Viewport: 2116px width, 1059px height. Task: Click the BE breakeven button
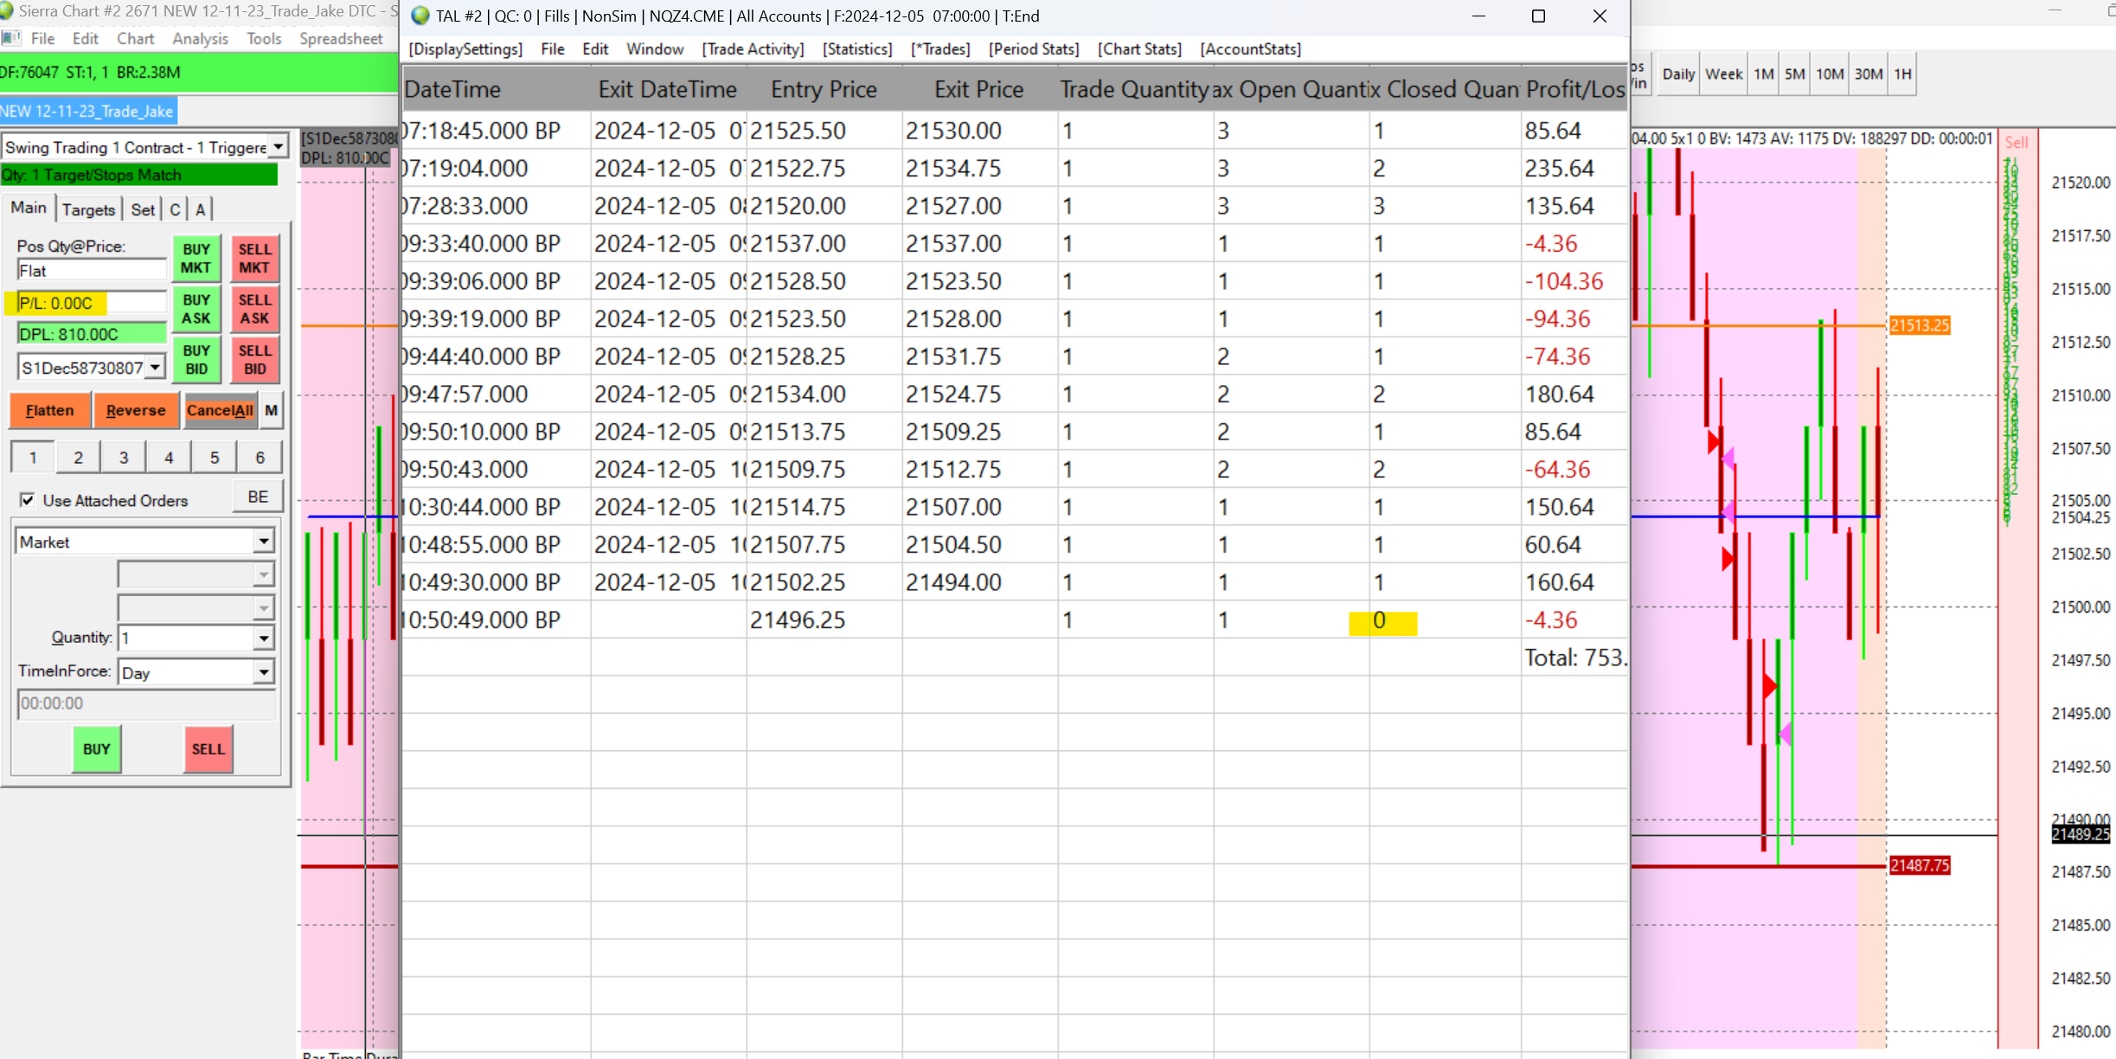(x=258, y=497)
